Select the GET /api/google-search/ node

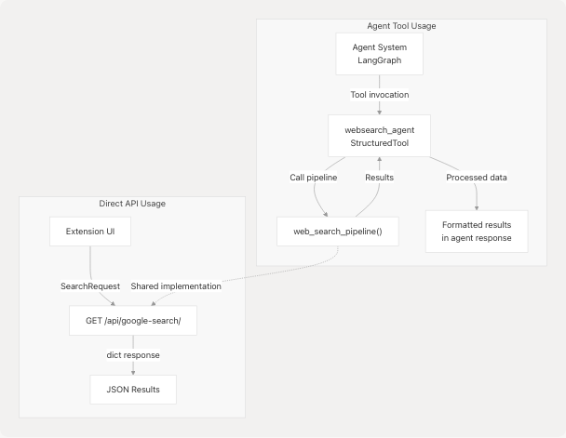pos(133,320)
